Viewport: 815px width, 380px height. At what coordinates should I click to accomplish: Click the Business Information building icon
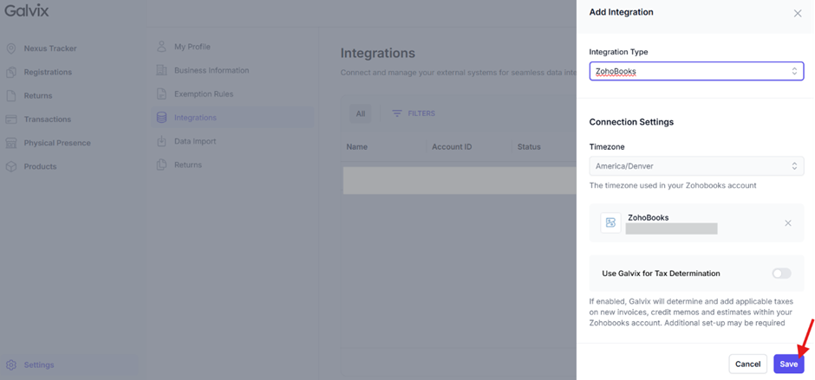tap(161, 70)
